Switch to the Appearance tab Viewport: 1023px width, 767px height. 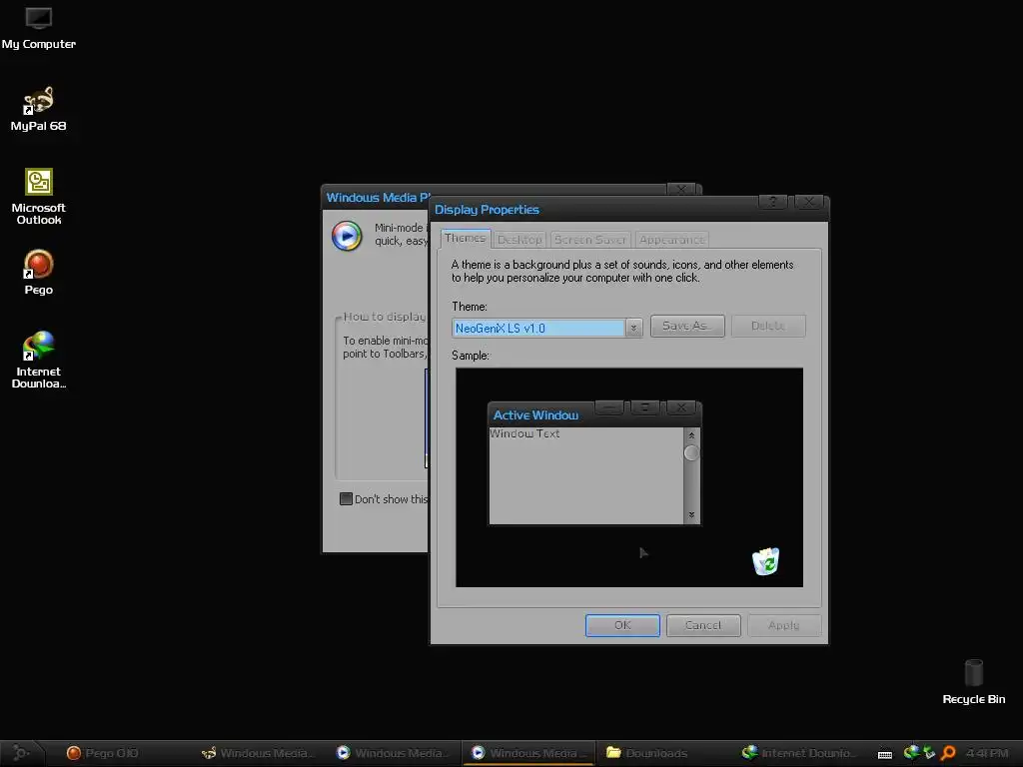(x=672, y=240)
